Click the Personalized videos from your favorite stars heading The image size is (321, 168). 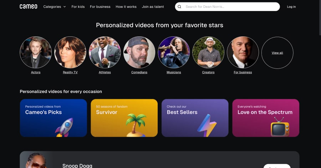point(159,25)
